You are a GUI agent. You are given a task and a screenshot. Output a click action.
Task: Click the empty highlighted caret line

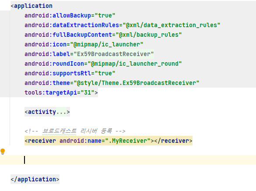pyautogui.click(x=128, y=160)
